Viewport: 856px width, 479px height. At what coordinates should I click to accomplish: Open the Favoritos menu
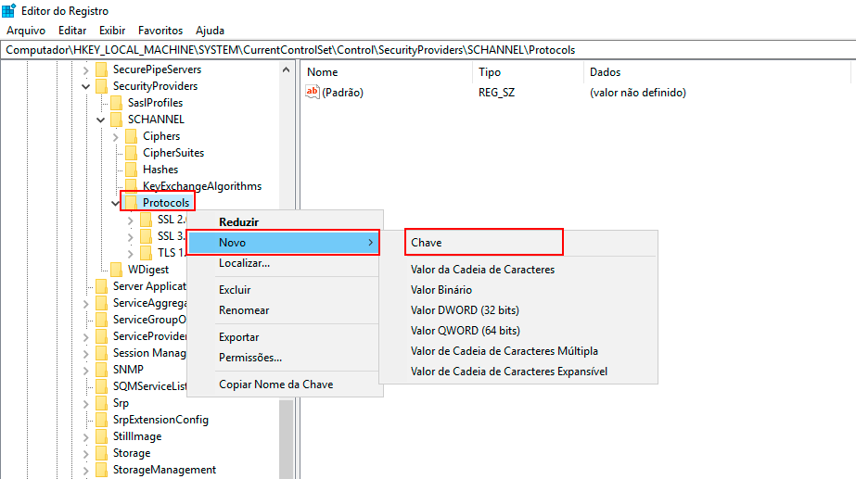coord(160,31)
